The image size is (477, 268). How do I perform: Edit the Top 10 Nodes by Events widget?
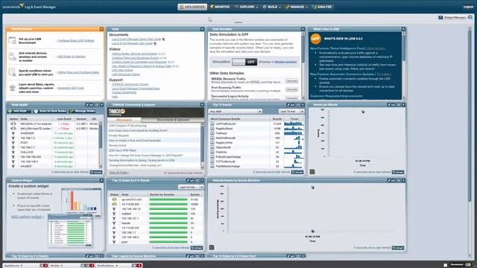point(191,180)
